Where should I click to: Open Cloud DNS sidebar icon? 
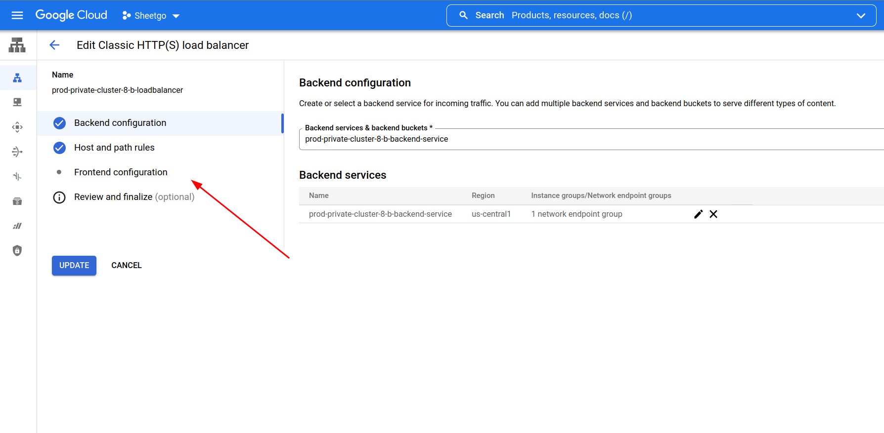coord(17,102)
